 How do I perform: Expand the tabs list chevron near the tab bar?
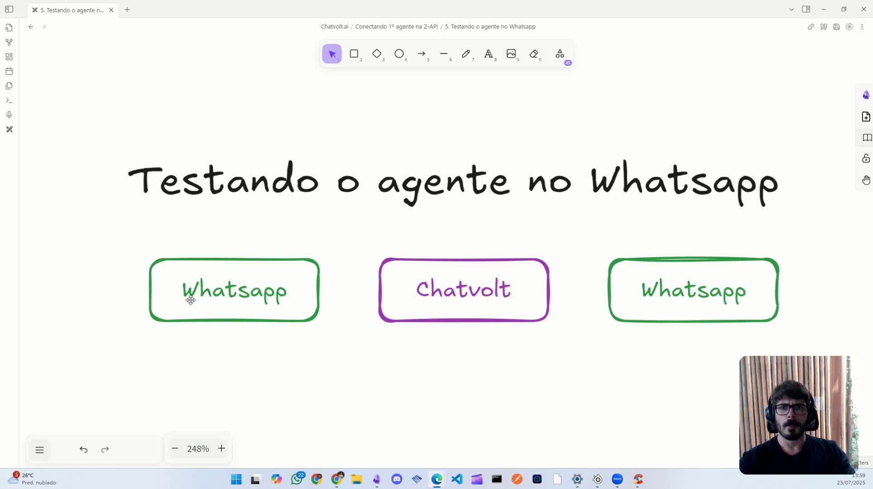click(x=791, y=9)
